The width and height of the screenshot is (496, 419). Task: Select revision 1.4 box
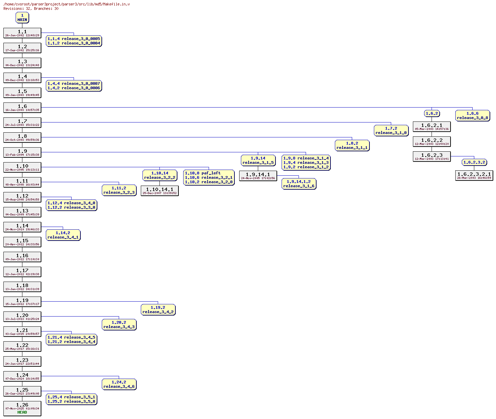22,78
